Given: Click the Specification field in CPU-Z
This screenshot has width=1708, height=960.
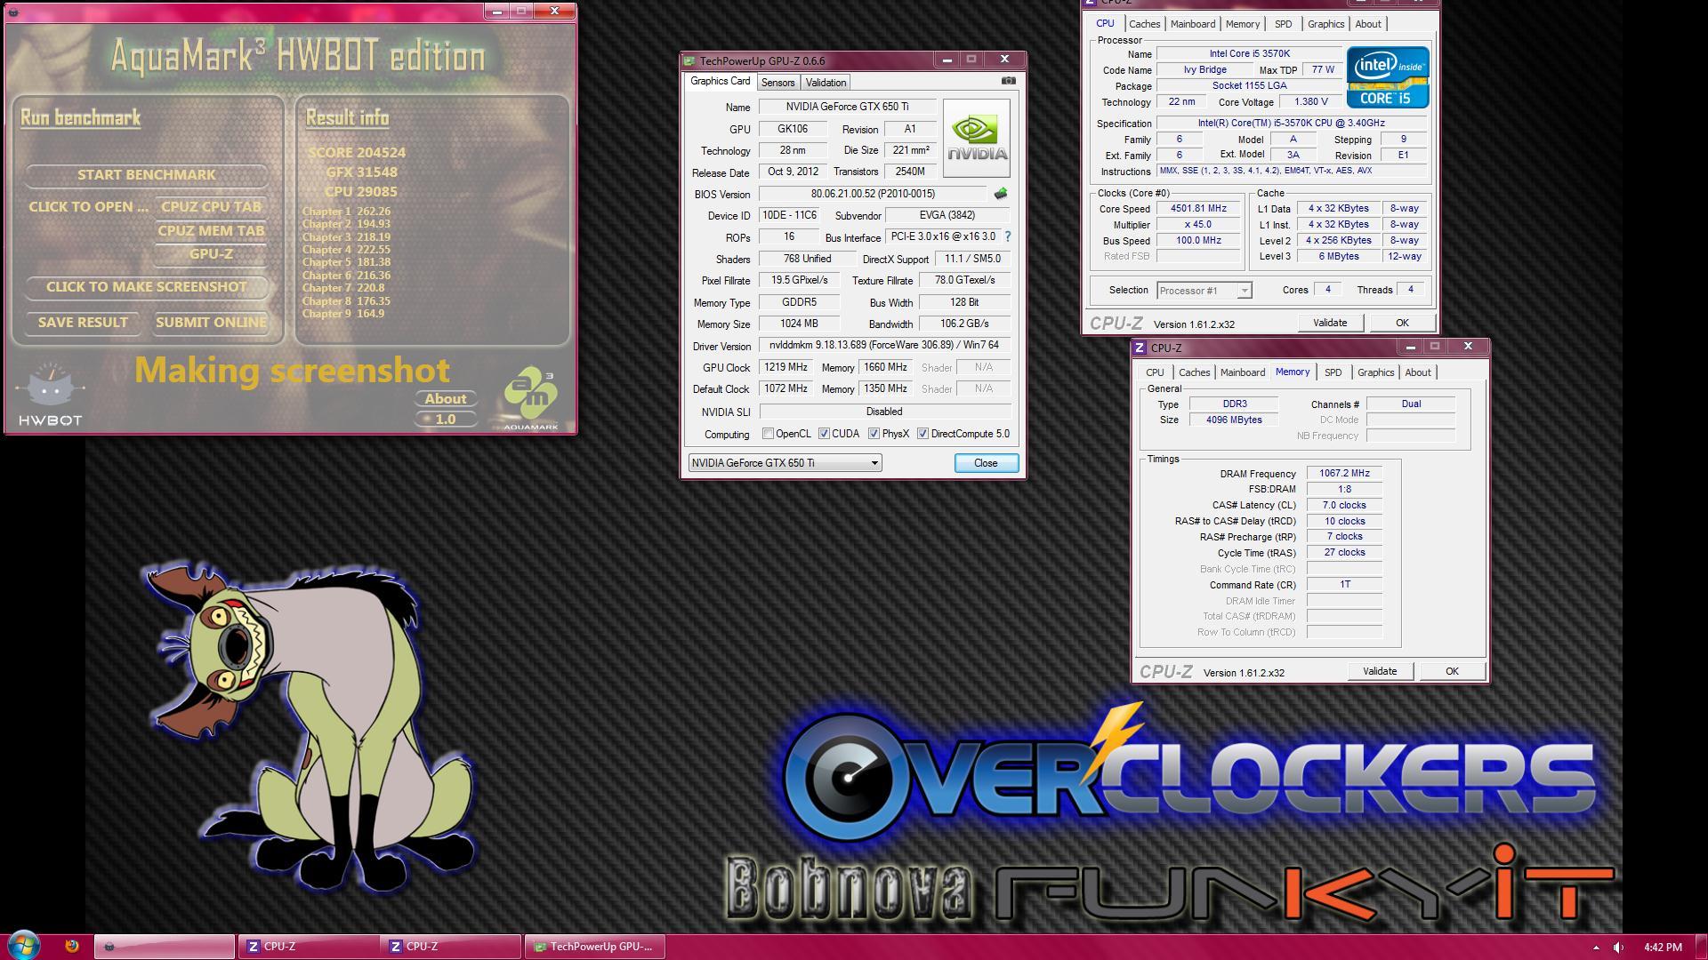Looking at the screenshot, I should pyautogui.click(x=1291, y=124).
